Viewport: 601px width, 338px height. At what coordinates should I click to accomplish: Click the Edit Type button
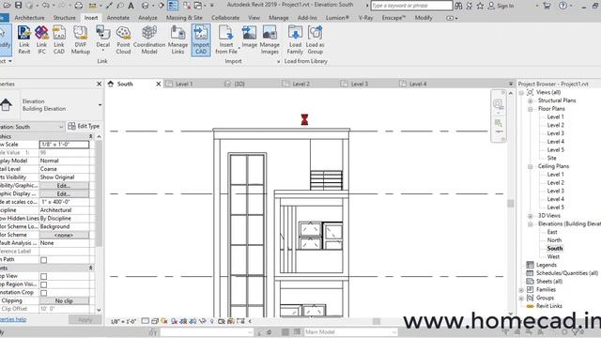pos(84,126)
